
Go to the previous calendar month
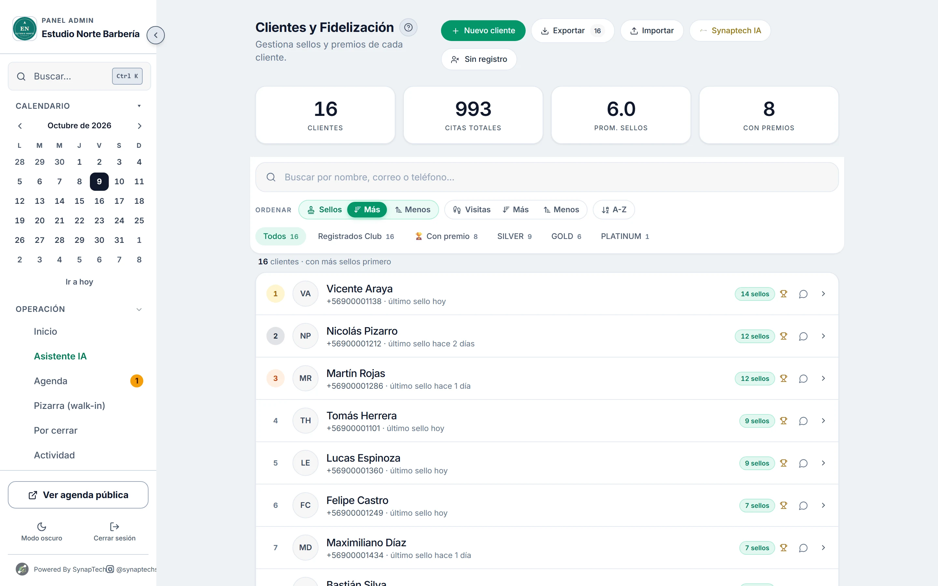pyautogui.click(x=20, y=126)
